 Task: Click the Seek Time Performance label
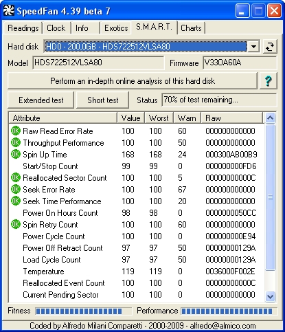(62, 201)
